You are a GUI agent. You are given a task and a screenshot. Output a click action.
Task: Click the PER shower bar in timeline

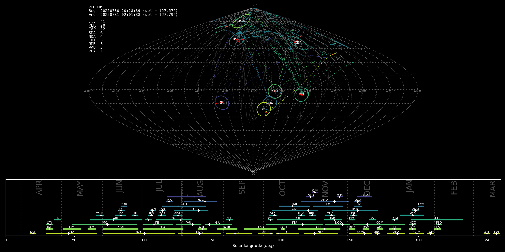coord(191,211)
